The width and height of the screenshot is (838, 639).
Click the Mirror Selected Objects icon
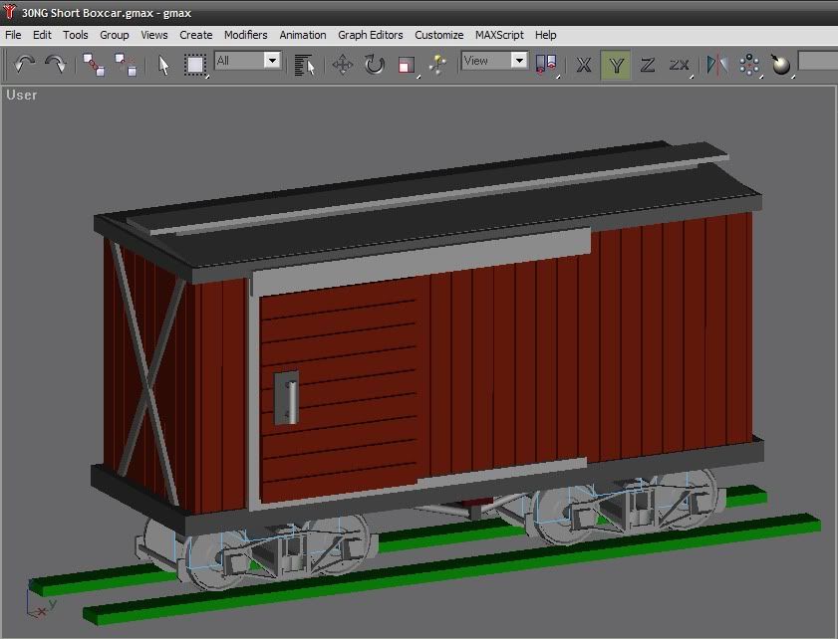point(717,65)
